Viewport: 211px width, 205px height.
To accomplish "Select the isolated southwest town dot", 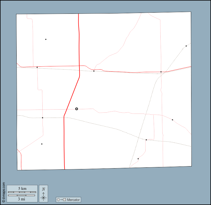I will pos(42,144).
